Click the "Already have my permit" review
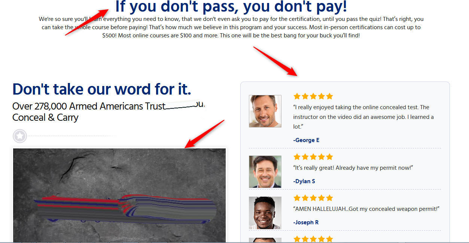Screen dimensions: 469x243 pyautogui.click(x=353, y=168)
